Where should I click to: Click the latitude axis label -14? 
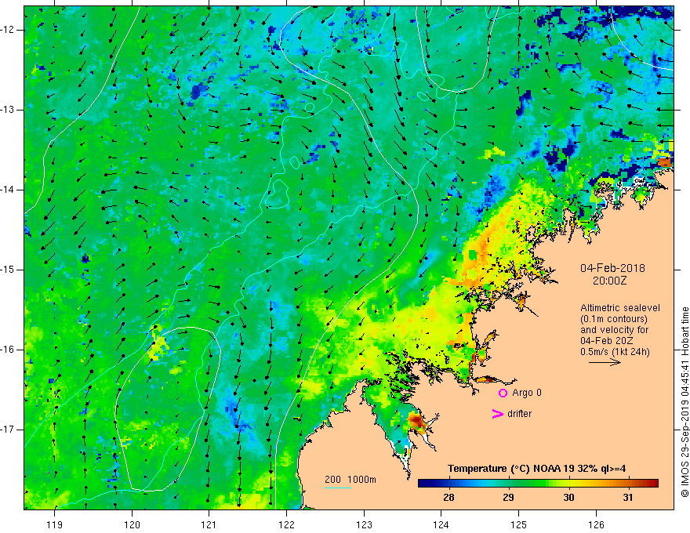pos(9,190)
